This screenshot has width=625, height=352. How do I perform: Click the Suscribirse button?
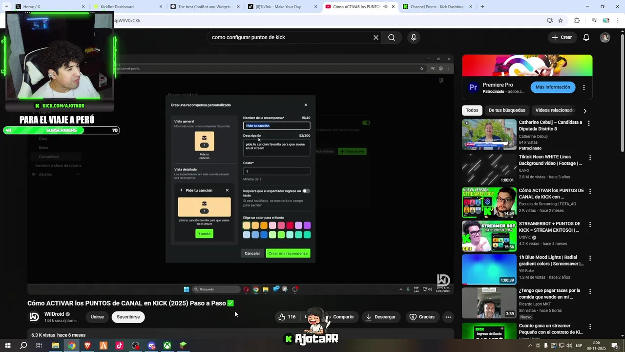[128, 317]
